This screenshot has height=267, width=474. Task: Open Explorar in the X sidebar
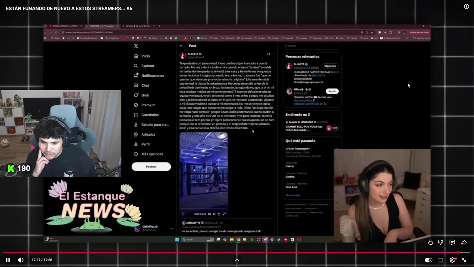coord(144,66)
